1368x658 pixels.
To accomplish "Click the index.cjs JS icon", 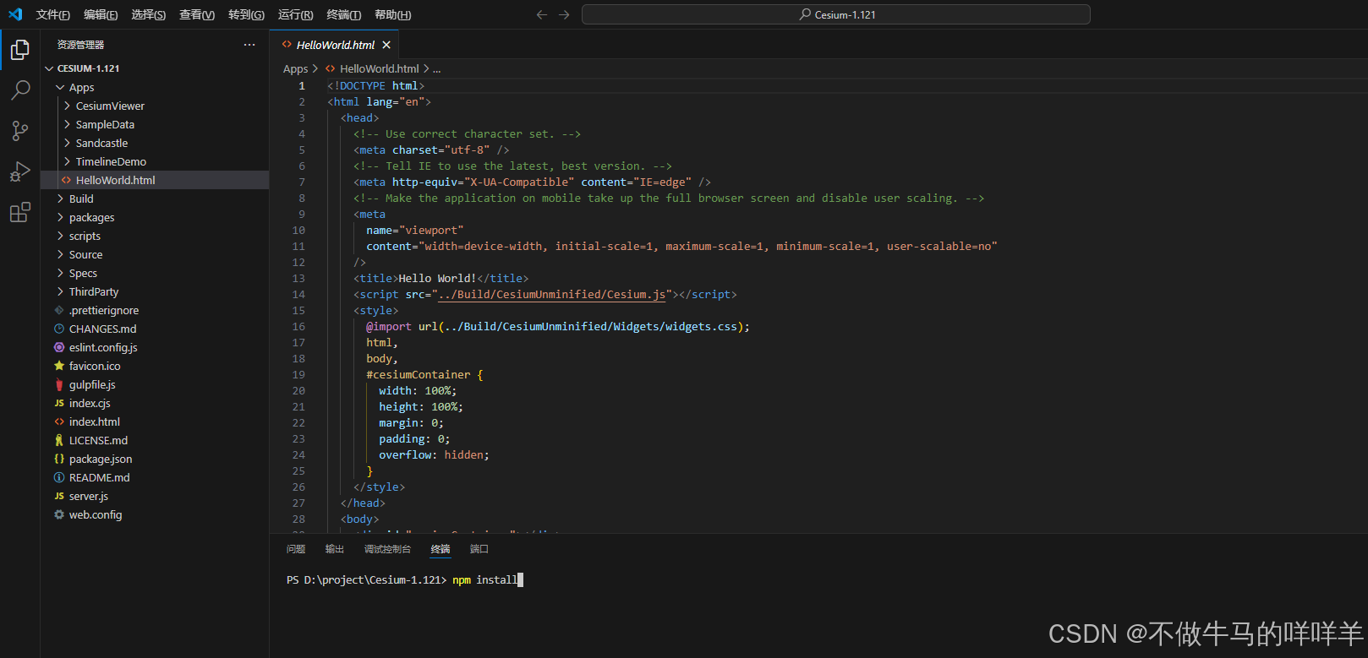I will click(x=59, y=403).
